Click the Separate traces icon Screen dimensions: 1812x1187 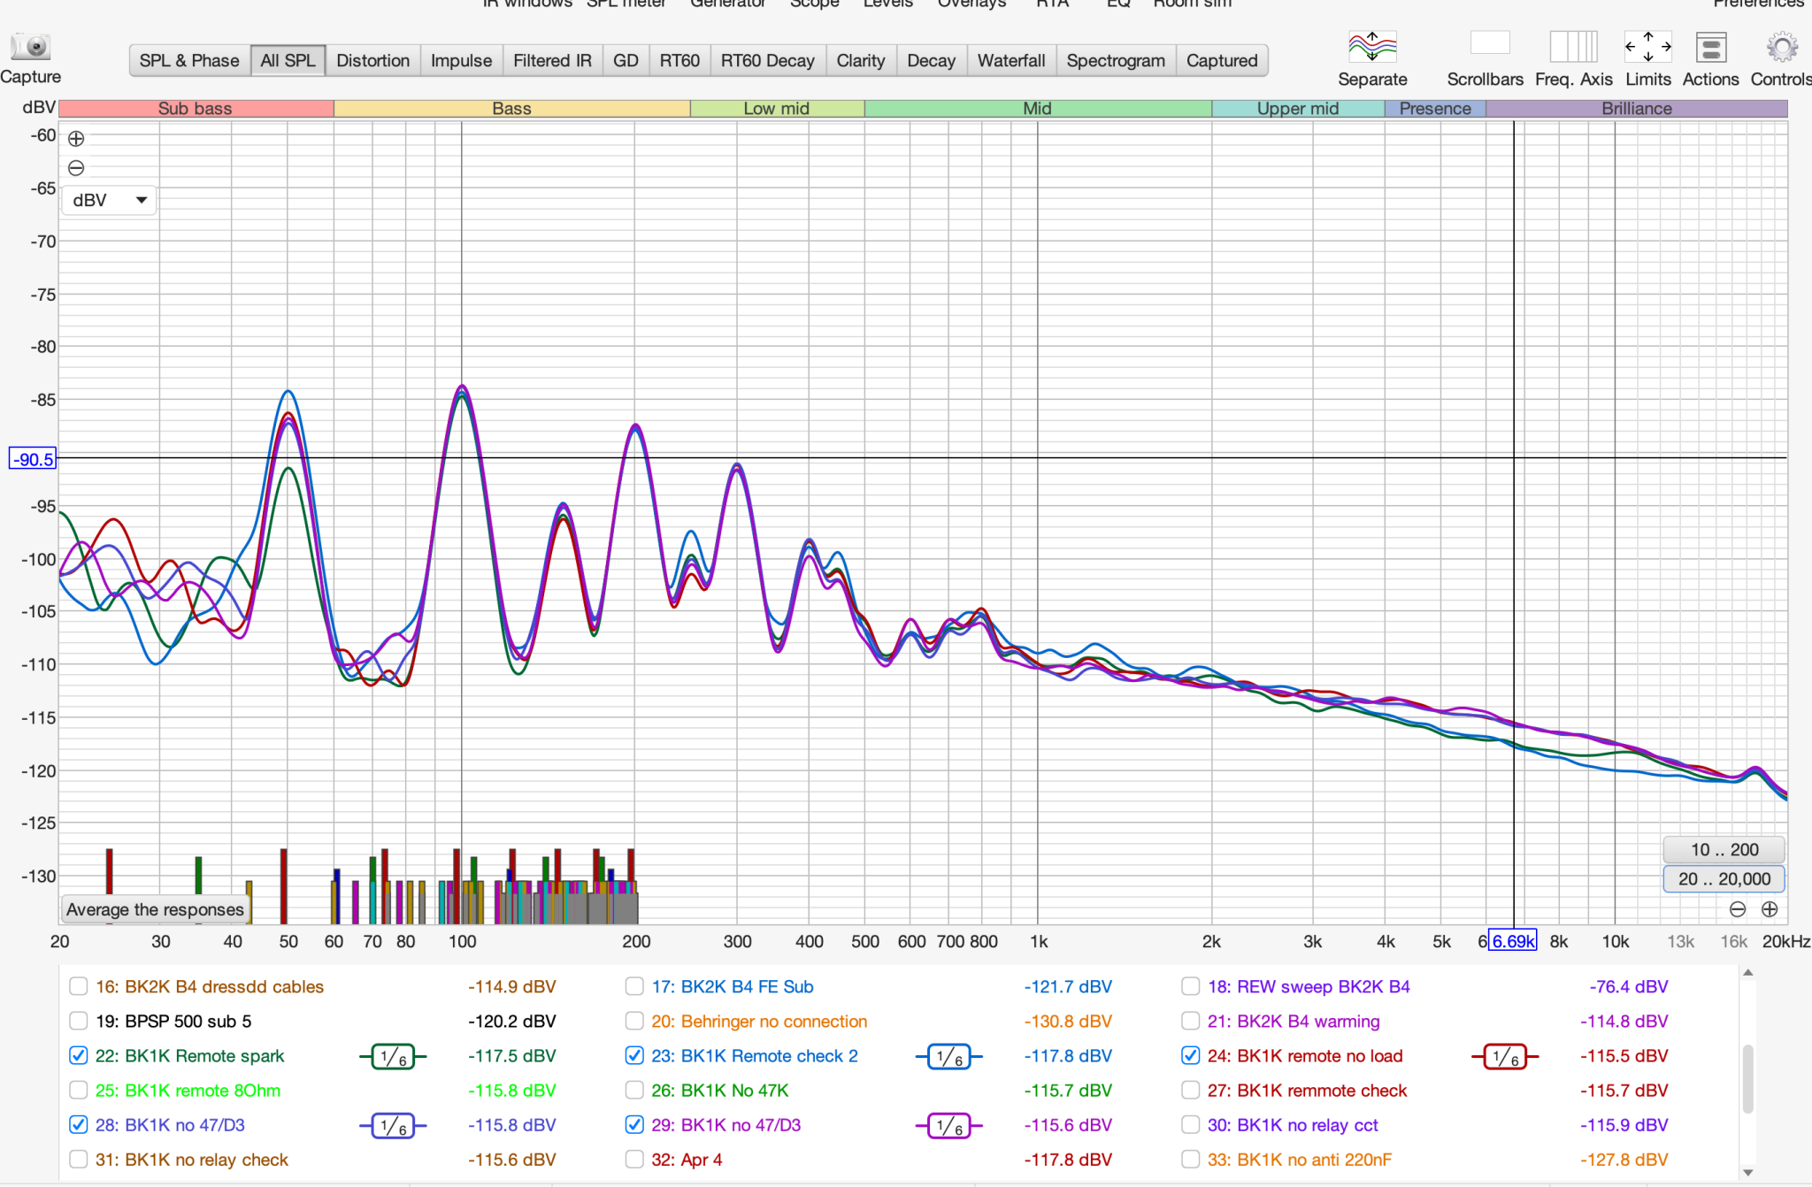click(1372, 46)
